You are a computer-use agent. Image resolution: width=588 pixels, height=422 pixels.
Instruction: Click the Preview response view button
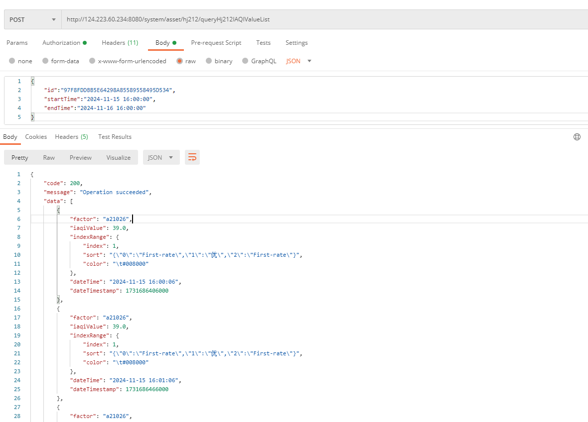coord(80,157)
